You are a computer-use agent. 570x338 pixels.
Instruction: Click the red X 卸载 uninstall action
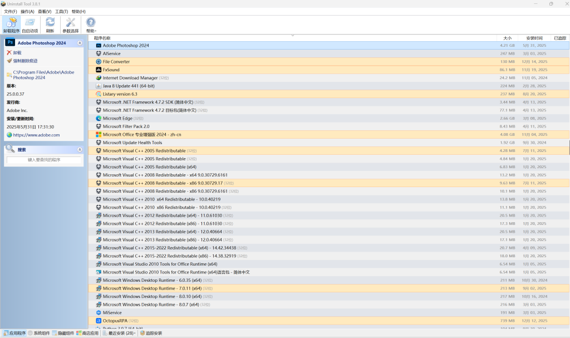pyautogui.click(x=17, y=53)
